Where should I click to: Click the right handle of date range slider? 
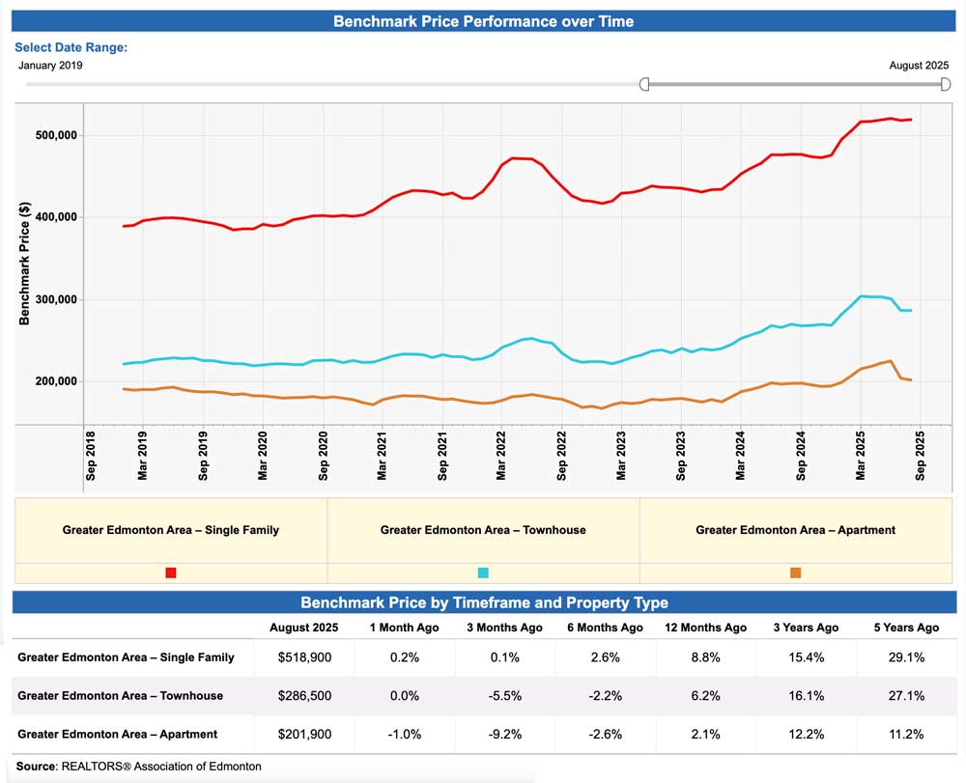(945, 85)
